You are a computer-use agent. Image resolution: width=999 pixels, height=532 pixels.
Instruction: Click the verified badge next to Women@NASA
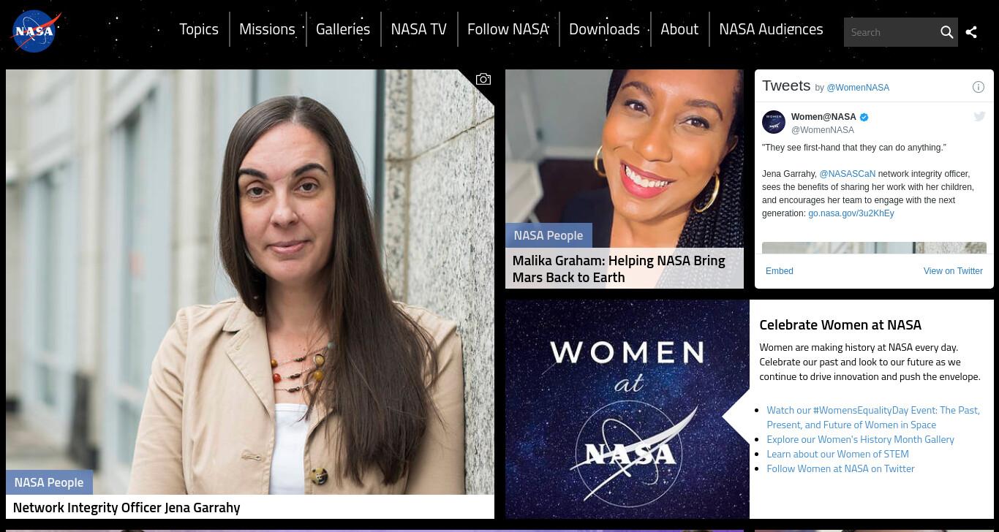pyautogui.click(x=864, y=117)
